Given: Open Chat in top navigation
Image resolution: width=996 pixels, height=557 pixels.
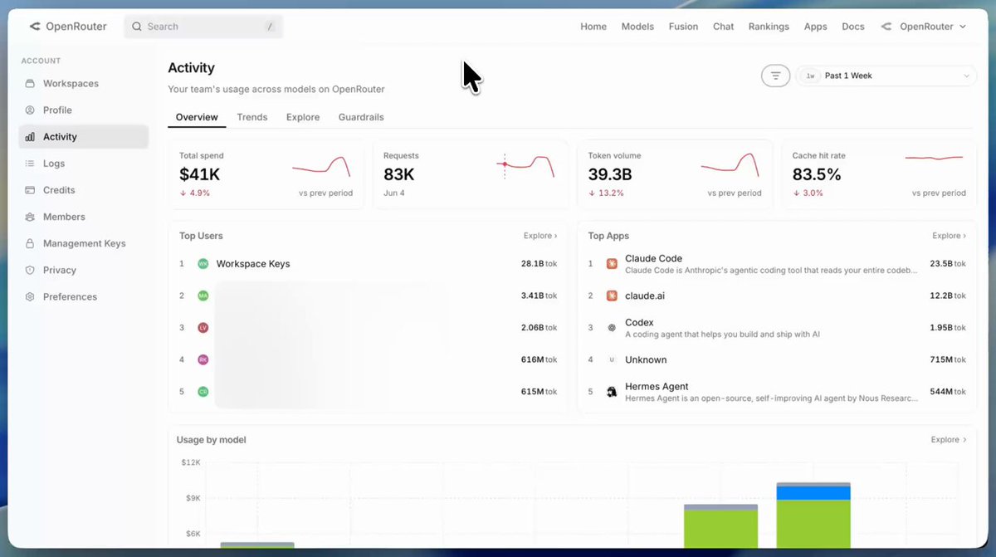Looking at the screenshot, I should point(723,27).
